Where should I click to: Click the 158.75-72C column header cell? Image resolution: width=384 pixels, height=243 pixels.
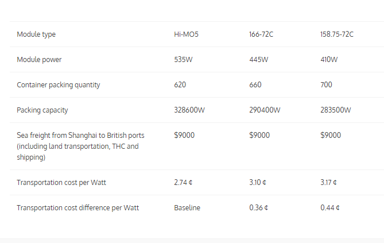(x=336, y=34)
